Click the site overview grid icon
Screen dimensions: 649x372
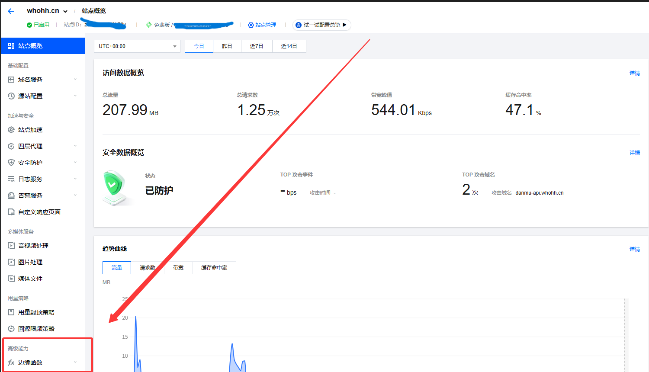pos(11,46)
